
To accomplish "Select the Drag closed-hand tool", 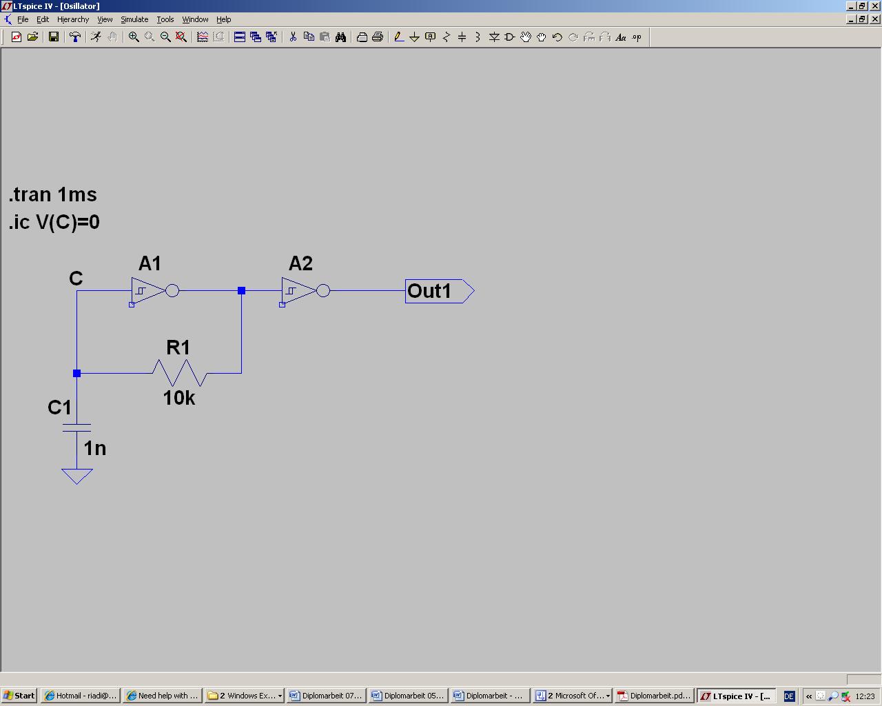I will (x=542, y=37).
